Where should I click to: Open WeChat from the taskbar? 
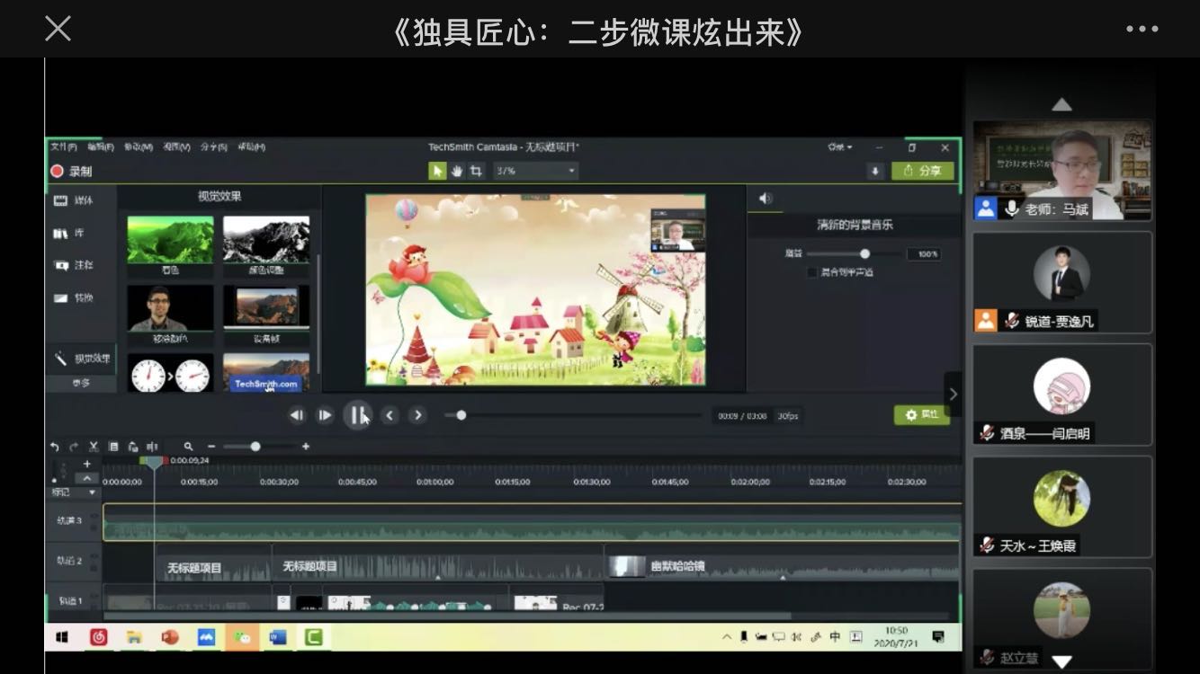point(242,637)
